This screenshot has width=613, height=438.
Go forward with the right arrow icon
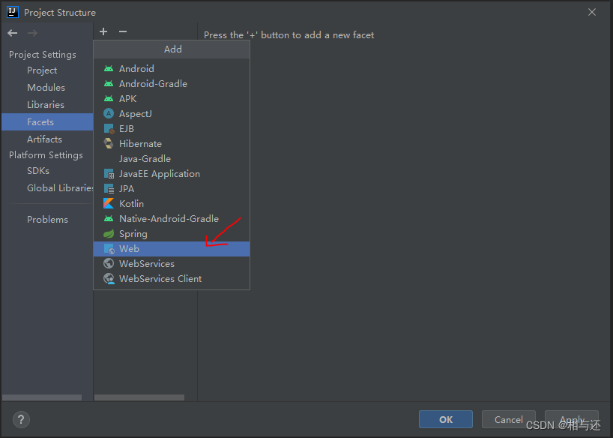(x=32, y=33)
